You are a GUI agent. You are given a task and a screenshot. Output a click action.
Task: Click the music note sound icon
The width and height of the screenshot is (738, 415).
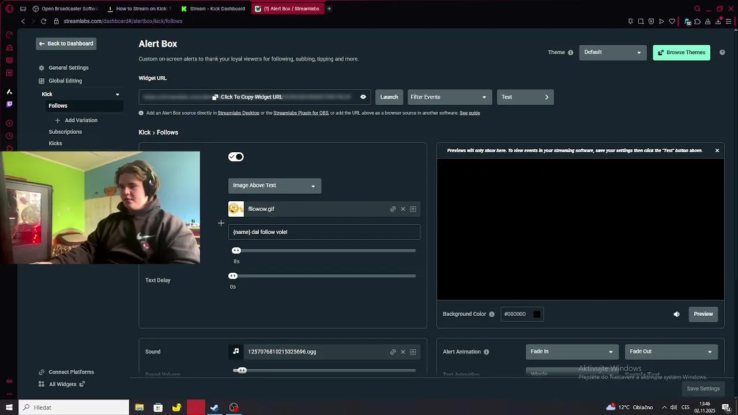236,352
